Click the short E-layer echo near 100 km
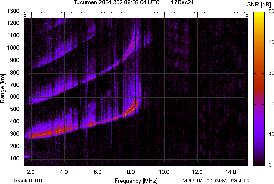The height and width of the screenshot is (184, 274). pyautogui.click(x=27, y=157)
